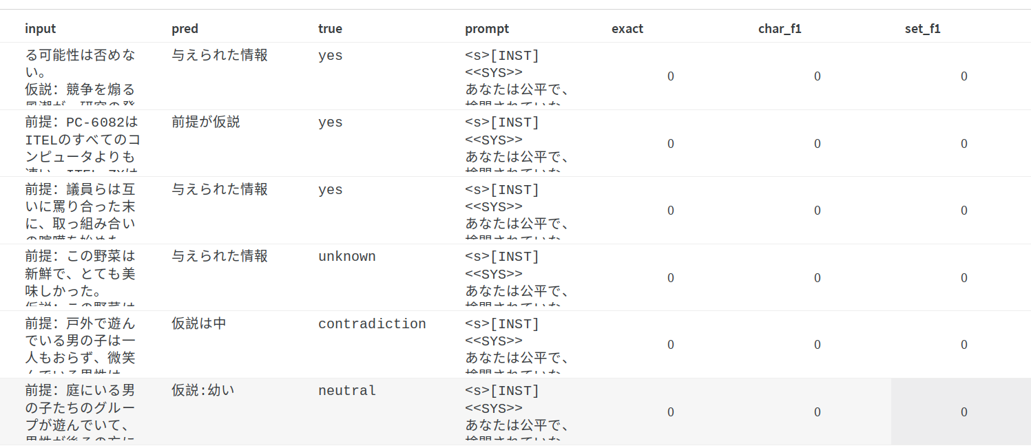Image resolution: width=1031 pixels, height=448 pixels.
Task: Click the "exact" column header
Action: coord(627,29)
